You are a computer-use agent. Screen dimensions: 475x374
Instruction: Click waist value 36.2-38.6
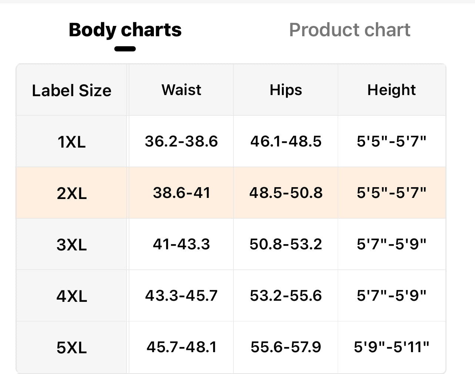(x=181, y=141)
